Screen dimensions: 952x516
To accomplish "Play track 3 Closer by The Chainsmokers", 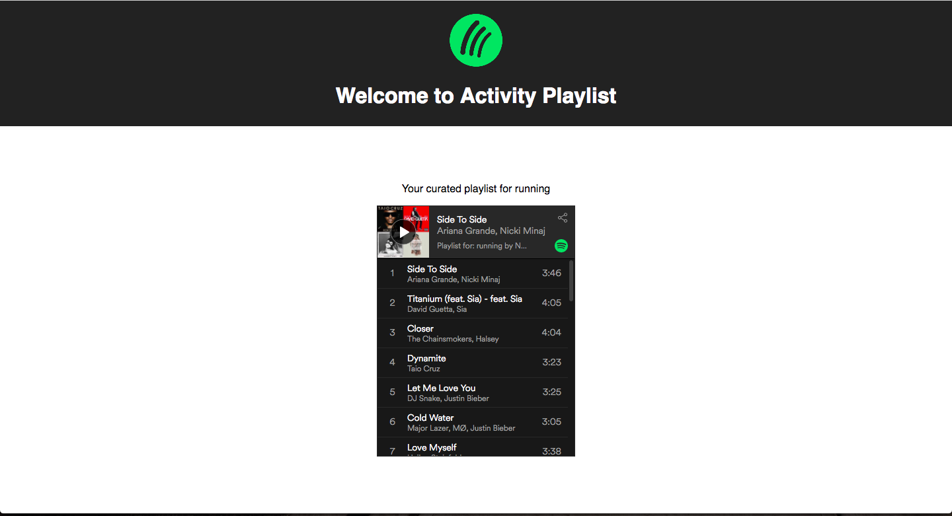I will point(473,333).
